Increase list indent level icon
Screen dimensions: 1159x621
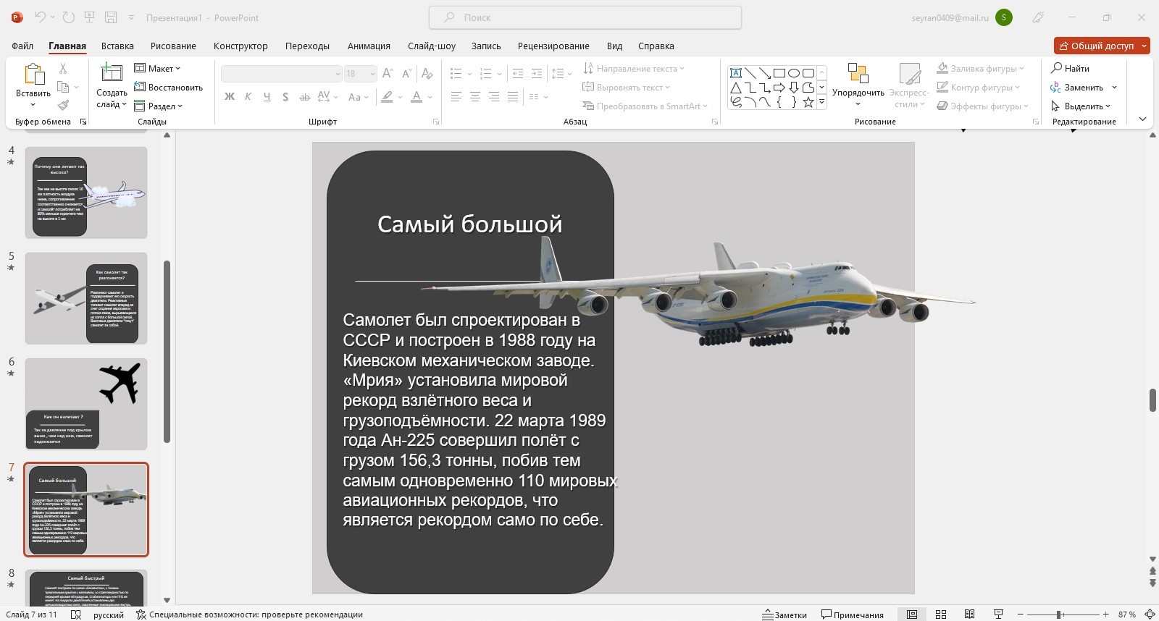(537, 74)
